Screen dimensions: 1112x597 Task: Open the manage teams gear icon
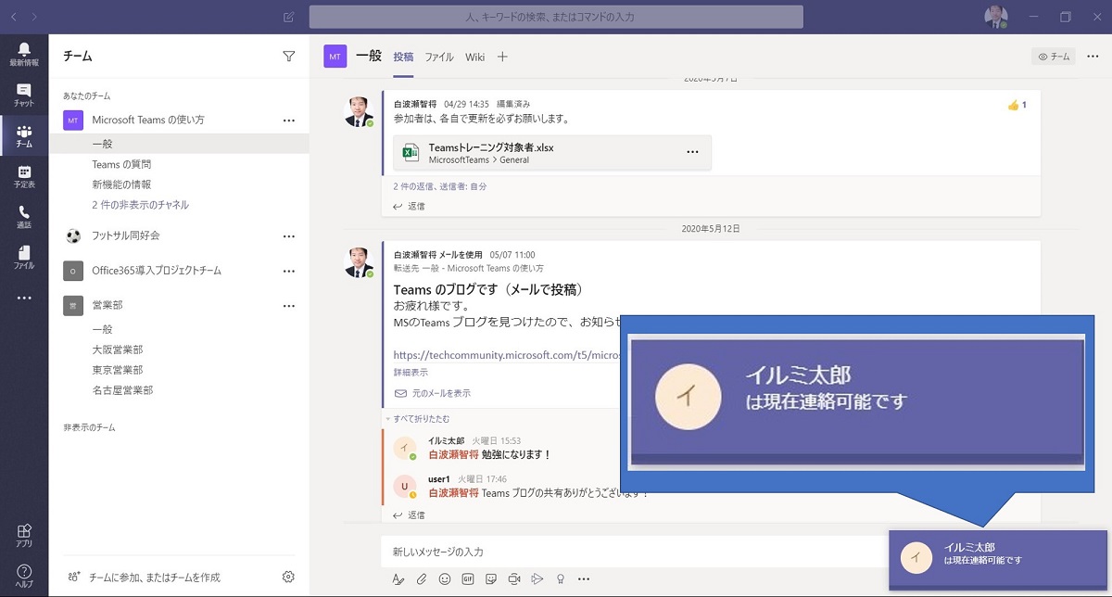pyautogui.click(x=288, y=577)
